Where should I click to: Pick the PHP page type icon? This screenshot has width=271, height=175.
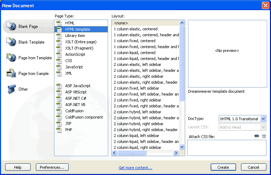pos(59,130)
